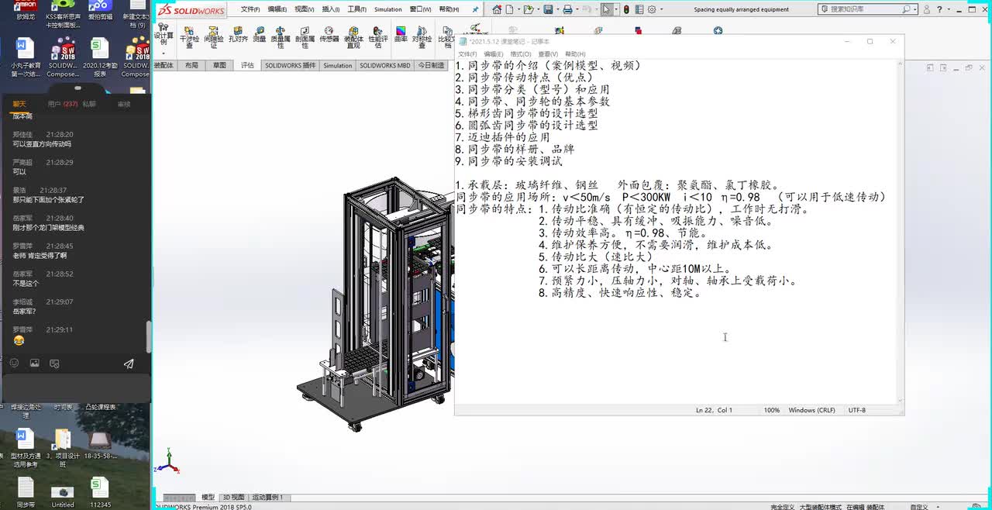The height and width of the screenshot is (510, 992).
Task: Switch to SOLIDWORKS MBD tab
Action: tap(384, 66)
